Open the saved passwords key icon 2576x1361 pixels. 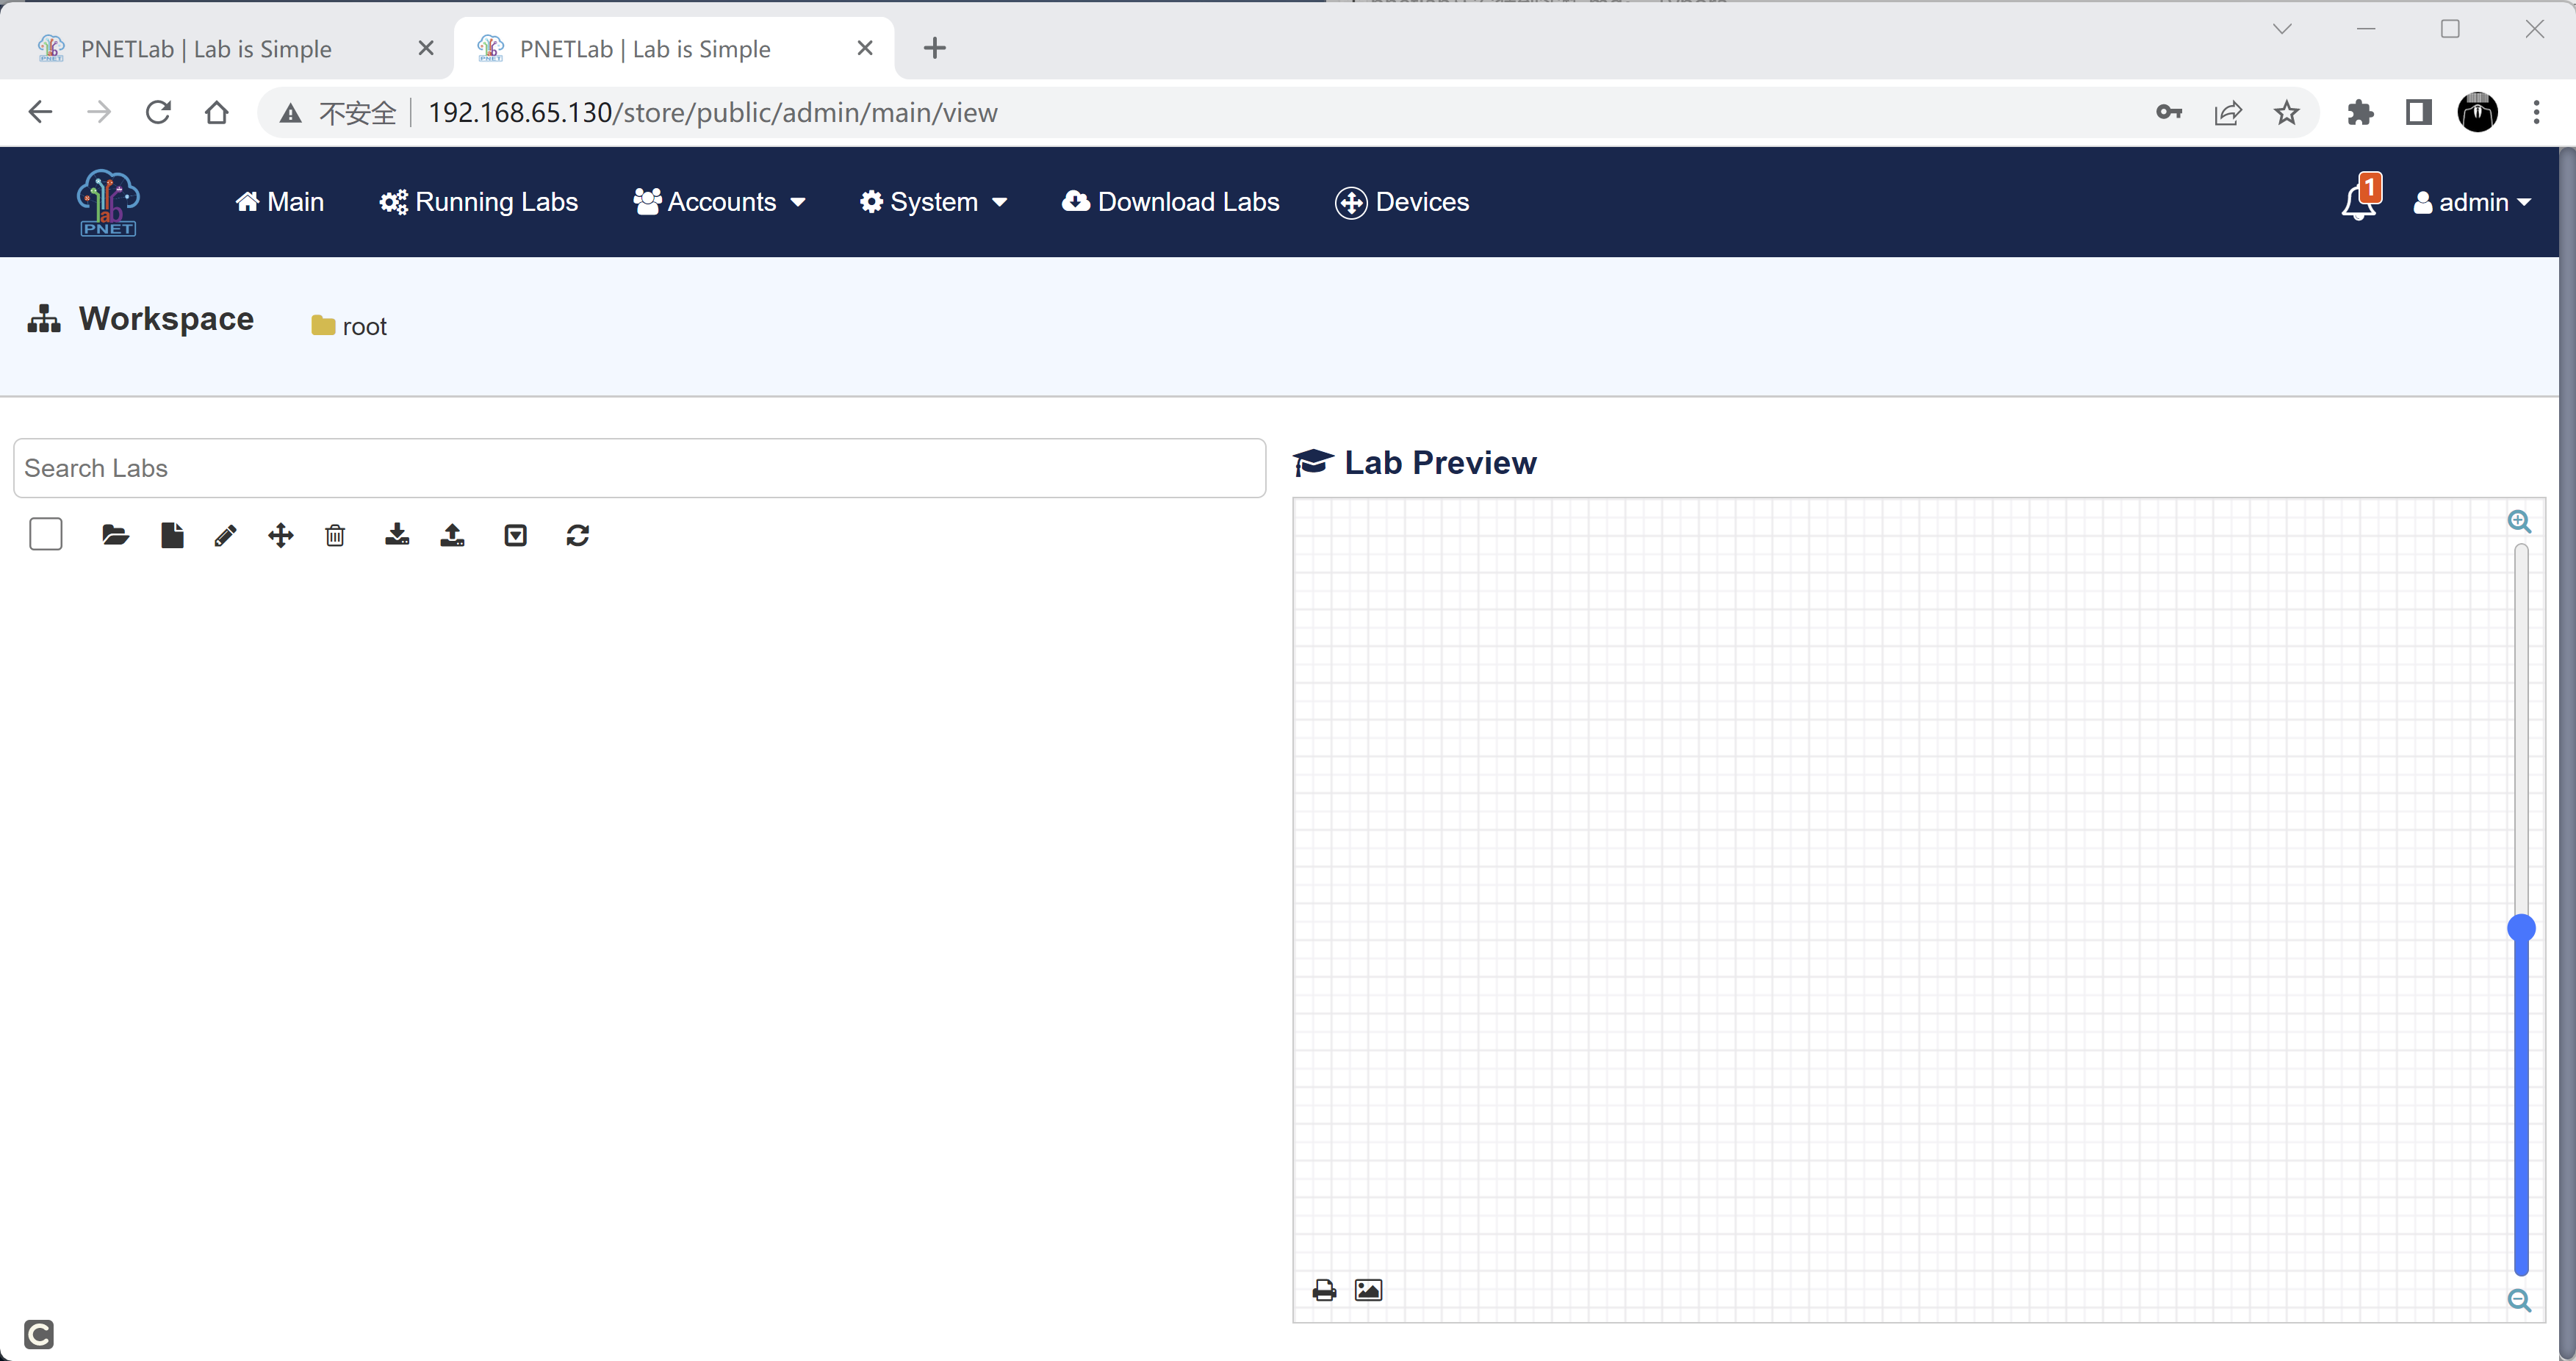2168,112
